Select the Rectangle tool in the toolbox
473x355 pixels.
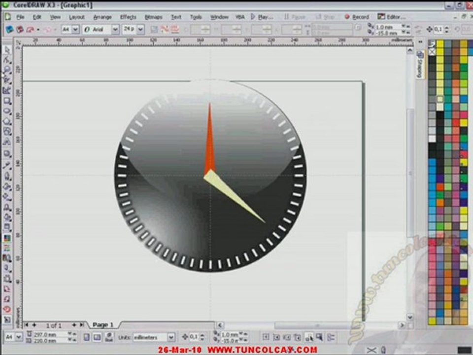coord(7,101)
